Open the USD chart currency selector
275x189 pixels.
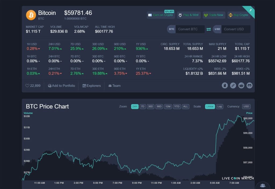tap(246, 106)
